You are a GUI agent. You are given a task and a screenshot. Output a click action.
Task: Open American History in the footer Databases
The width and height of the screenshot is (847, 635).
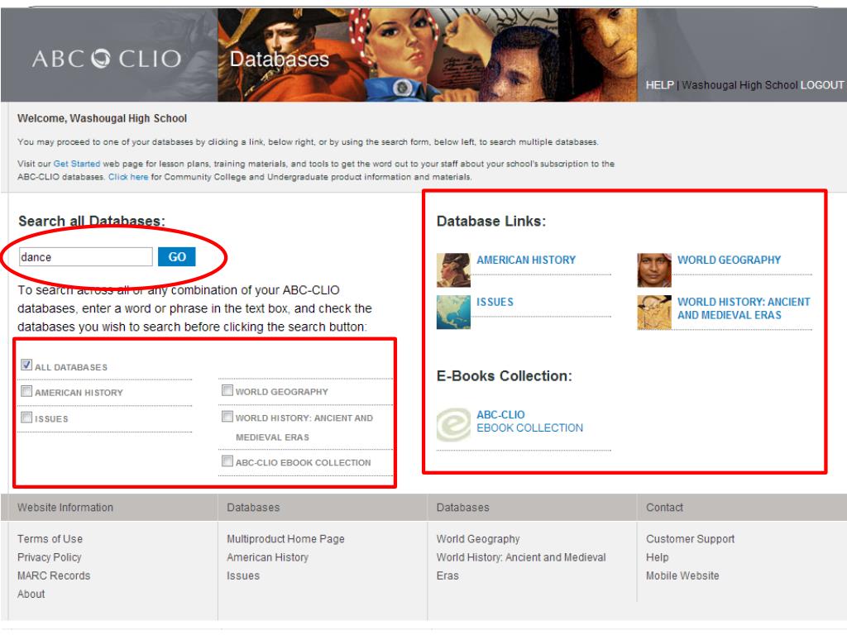click(x=267, y=557)
